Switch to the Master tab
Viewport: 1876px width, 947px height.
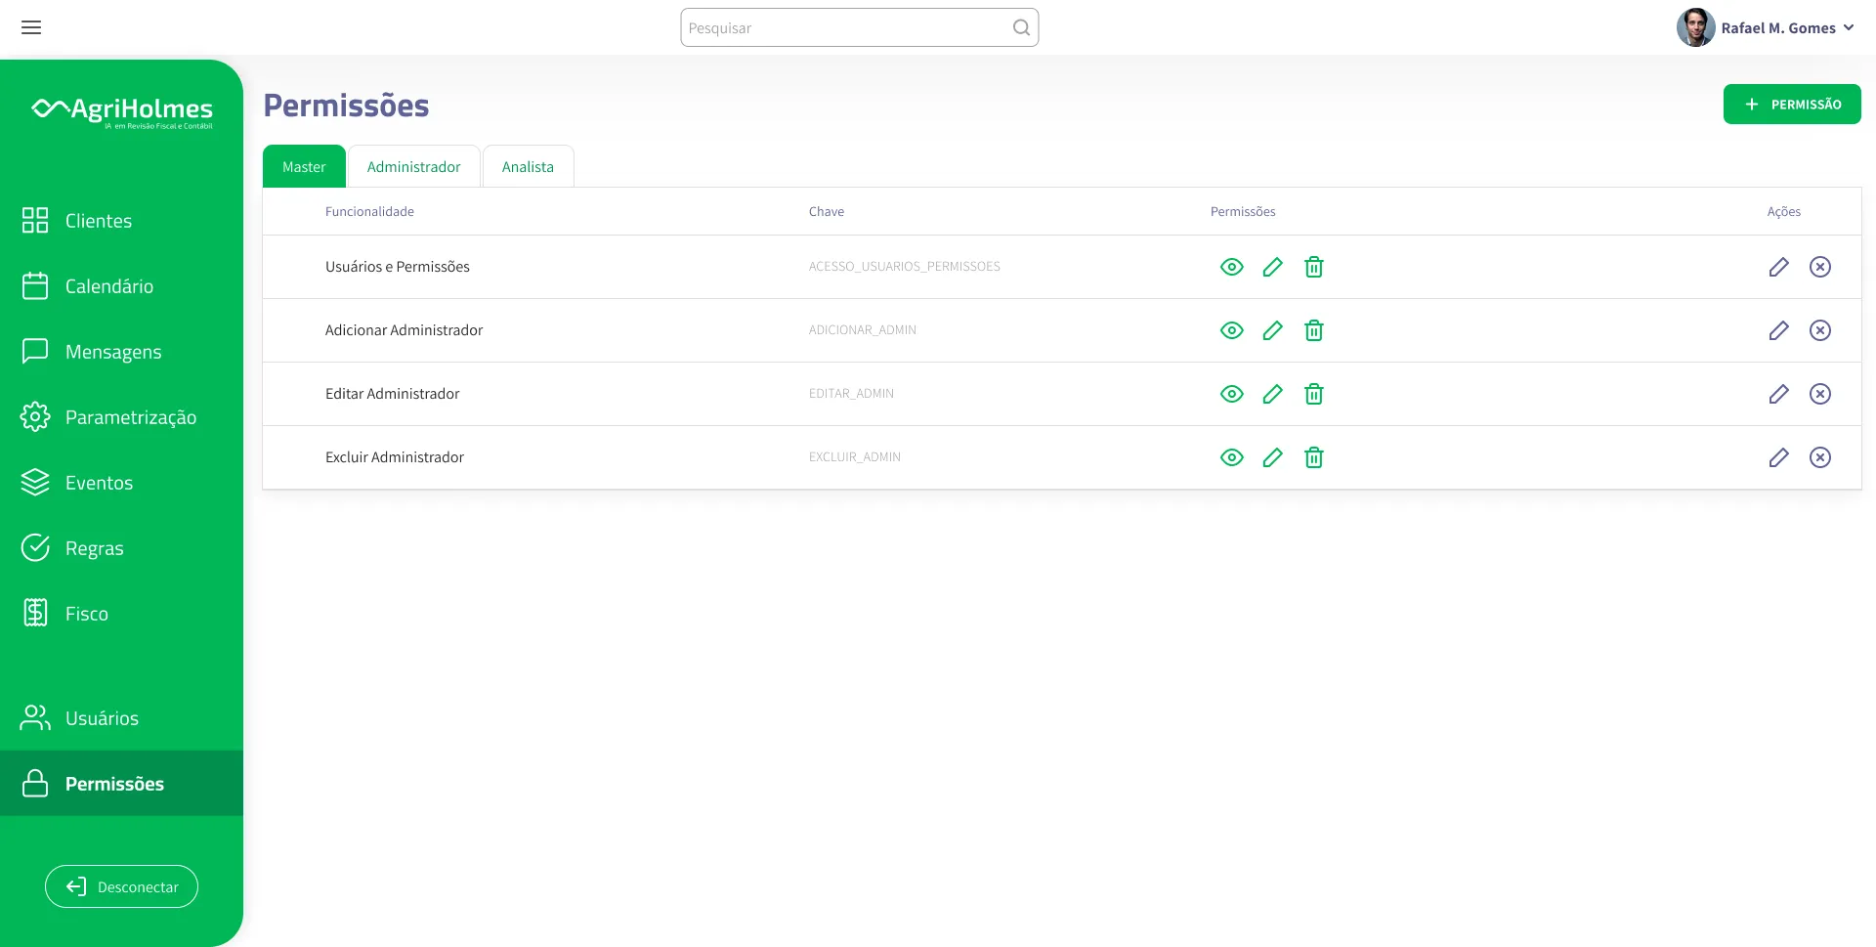pos(304,166)
